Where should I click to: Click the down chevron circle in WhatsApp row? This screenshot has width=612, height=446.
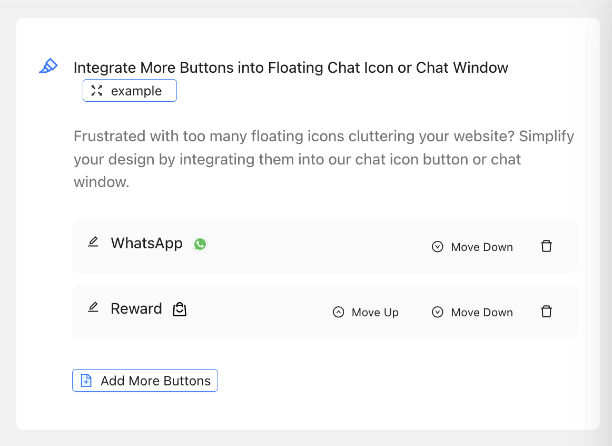437,247
